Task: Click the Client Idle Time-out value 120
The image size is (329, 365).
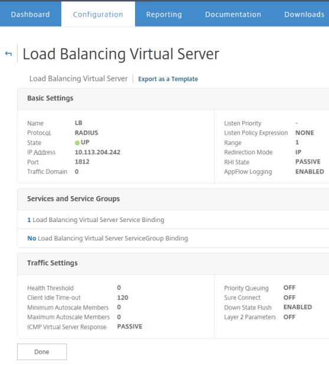Action: [123, 298]
